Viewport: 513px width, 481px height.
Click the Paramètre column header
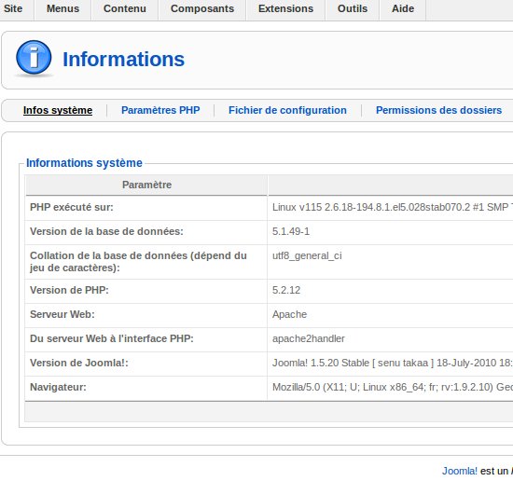146,185
